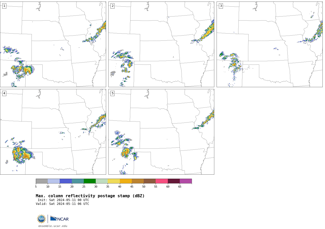Viewport: 325px width, 229px height.
Task: Select the pale green 30-35 dBZ swatch
Action: 102,181
